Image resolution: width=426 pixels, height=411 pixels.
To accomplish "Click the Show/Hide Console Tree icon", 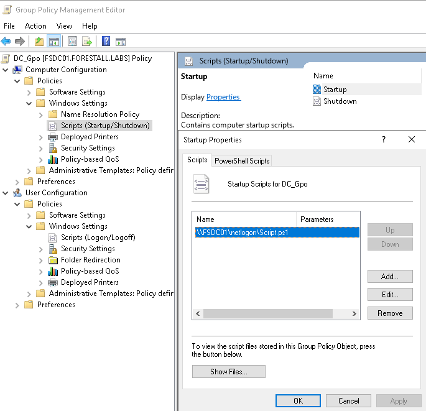I will click(54, 42).
